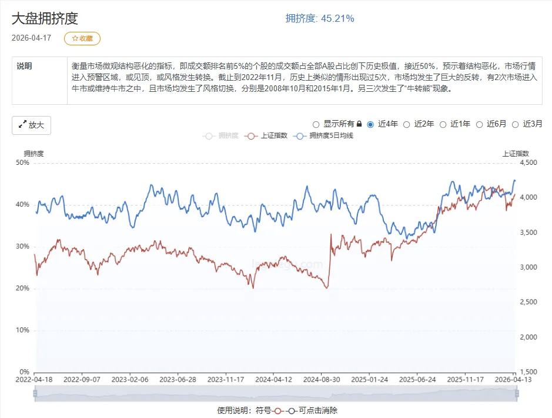Click the 拥挤度: 45.21% value text
The height and width of the screenshot is (418, 552).
[x=320, y=18]
